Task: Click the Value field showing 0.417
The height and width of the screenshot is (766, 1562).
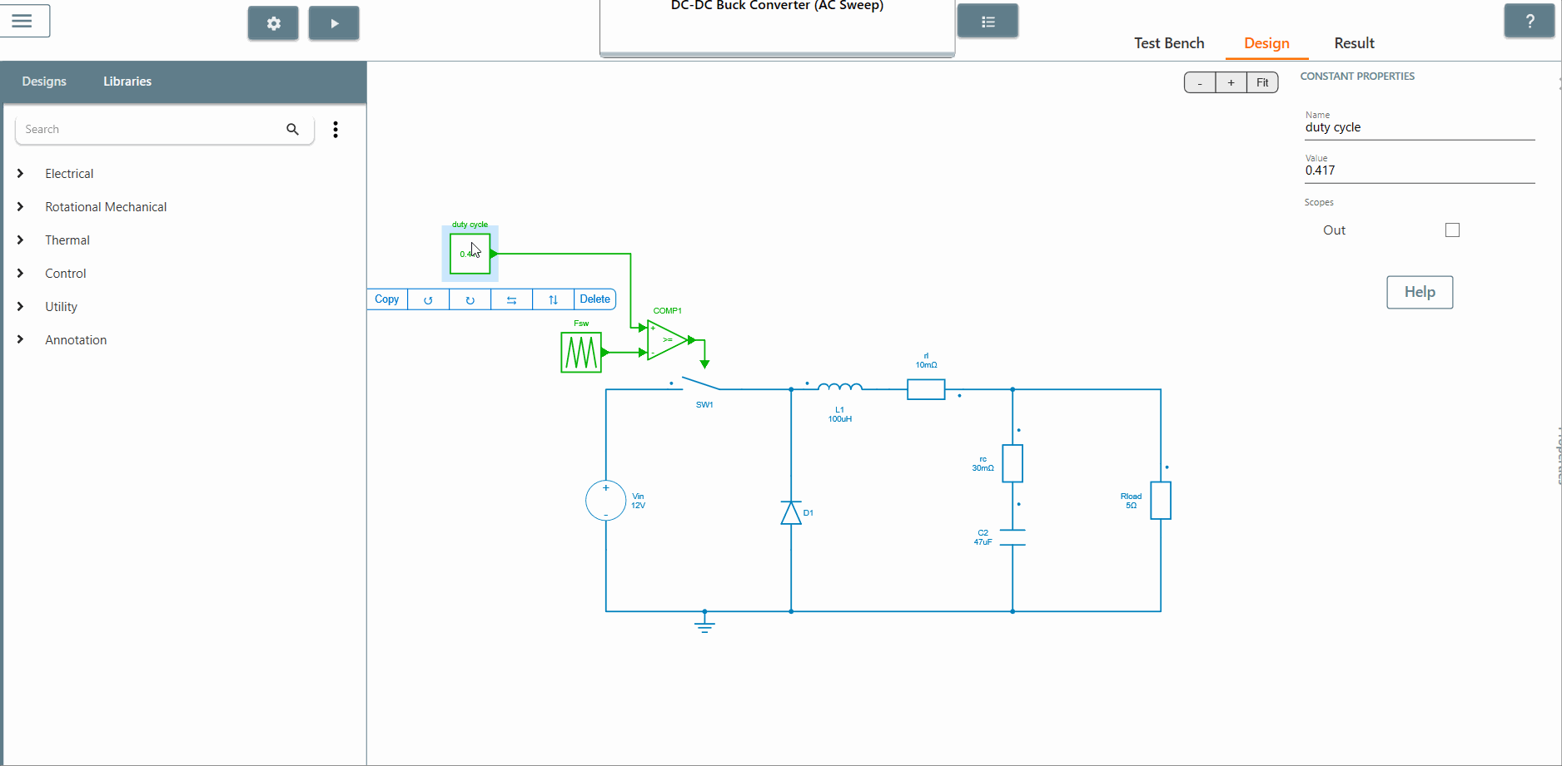Action: (1419, 170)
